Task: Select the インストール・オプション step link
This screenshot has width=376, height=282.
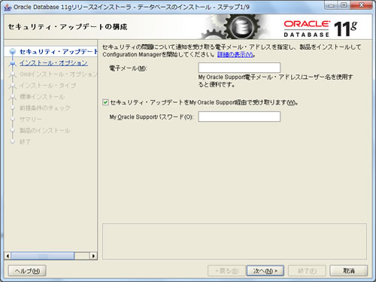Action: (x=53, y=62)
